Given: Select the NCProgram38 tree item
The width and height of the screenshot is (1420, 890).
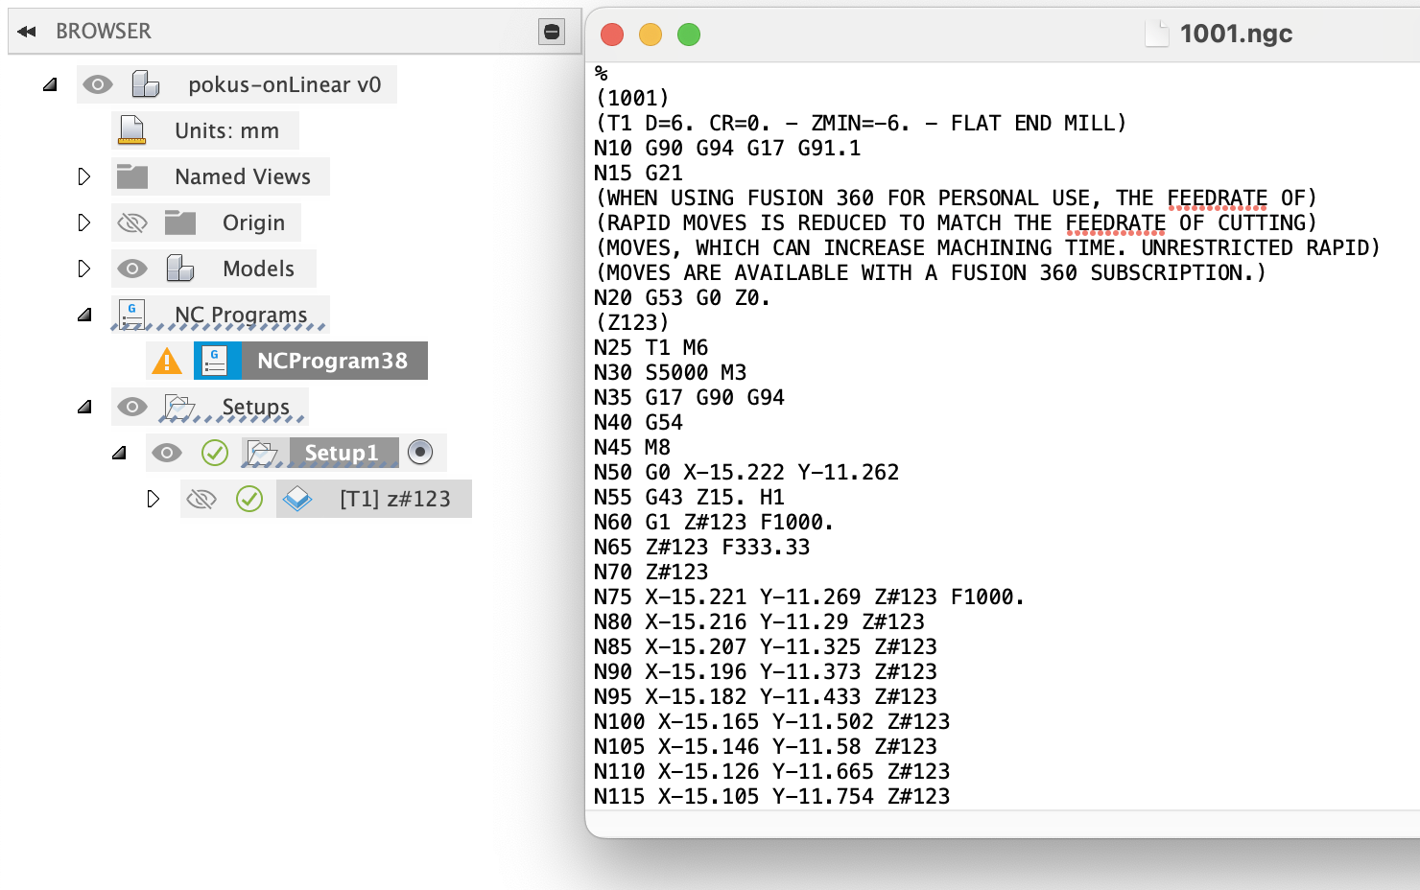Looking at the screenshot, I should (x=332, y=361).
